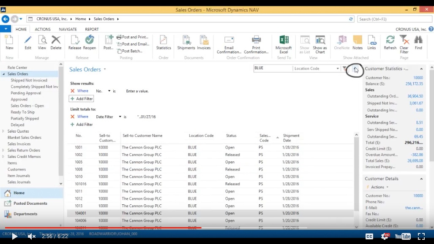
Task: Click the New sales order icon
Action: click(x=9, y=41)
